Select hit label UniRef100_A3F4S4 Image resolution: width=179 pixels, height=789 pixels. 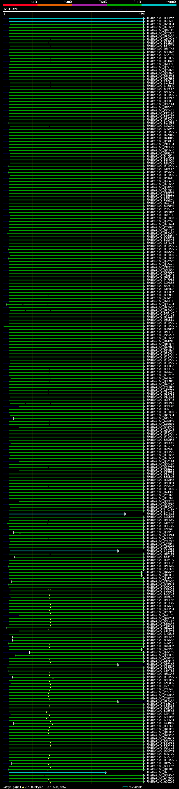pos(161,554)
